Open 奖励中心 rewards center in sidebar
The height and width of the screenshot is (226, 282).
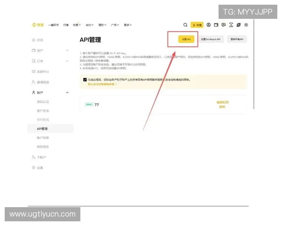click(x=40, y=72)
